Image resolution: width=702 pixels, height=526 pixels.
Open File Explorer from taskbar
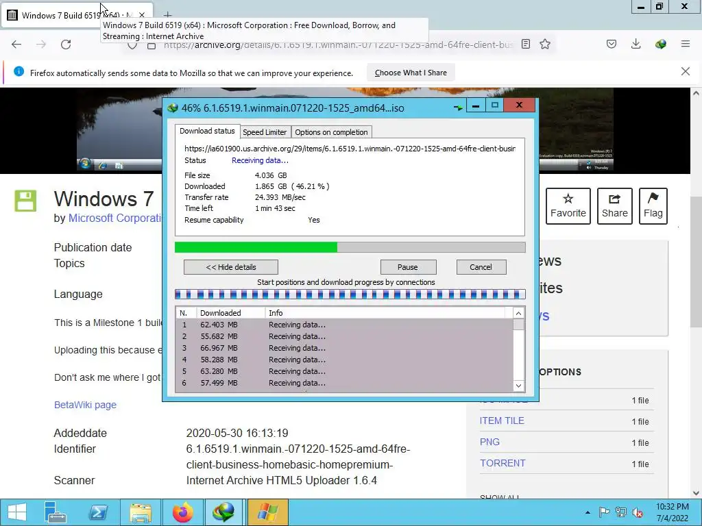141,512
